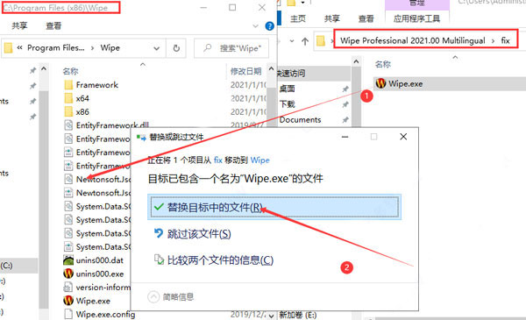
Task: Open 新加卷 (E:) drive in navigation pane
Action: [x=298, y=315]
